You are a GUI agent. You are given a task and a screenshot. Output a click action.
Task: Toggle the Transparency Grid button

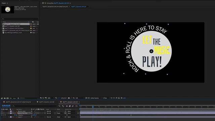89,98
